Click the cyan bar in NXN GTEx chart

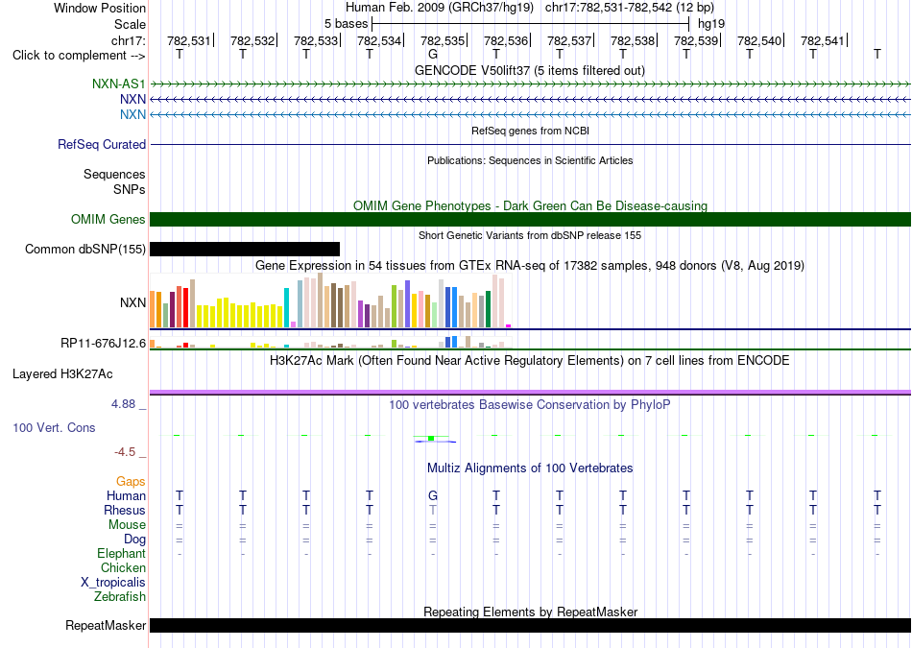(286, 308)
